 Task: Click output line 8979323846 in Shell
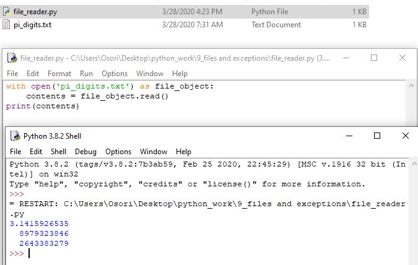(44, 233)
